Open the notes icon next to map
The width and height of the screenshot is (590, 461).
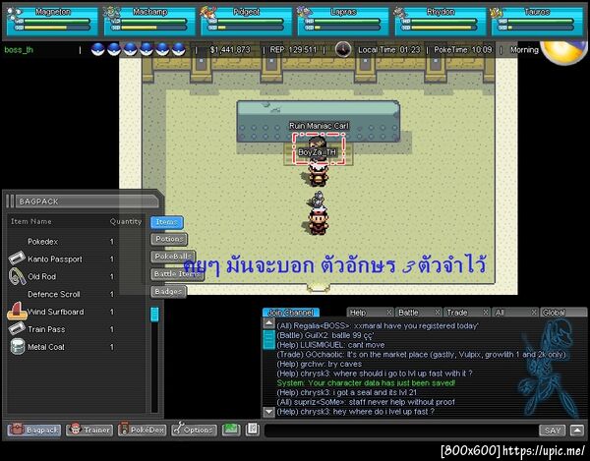pyautogui.click(x=253, y=430)
